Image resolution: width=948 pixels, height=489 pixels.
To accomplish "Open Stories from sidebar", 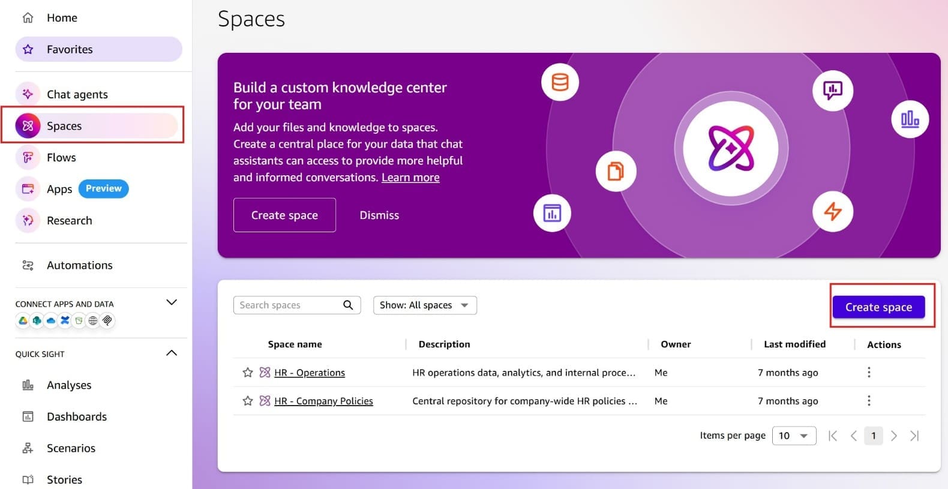I will [x=64, y=479].
